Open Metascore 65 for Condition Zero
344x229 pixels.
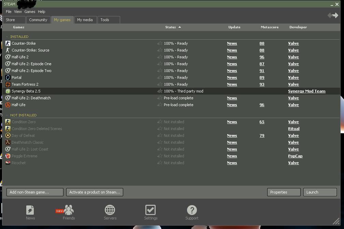(x=262, y=122)
